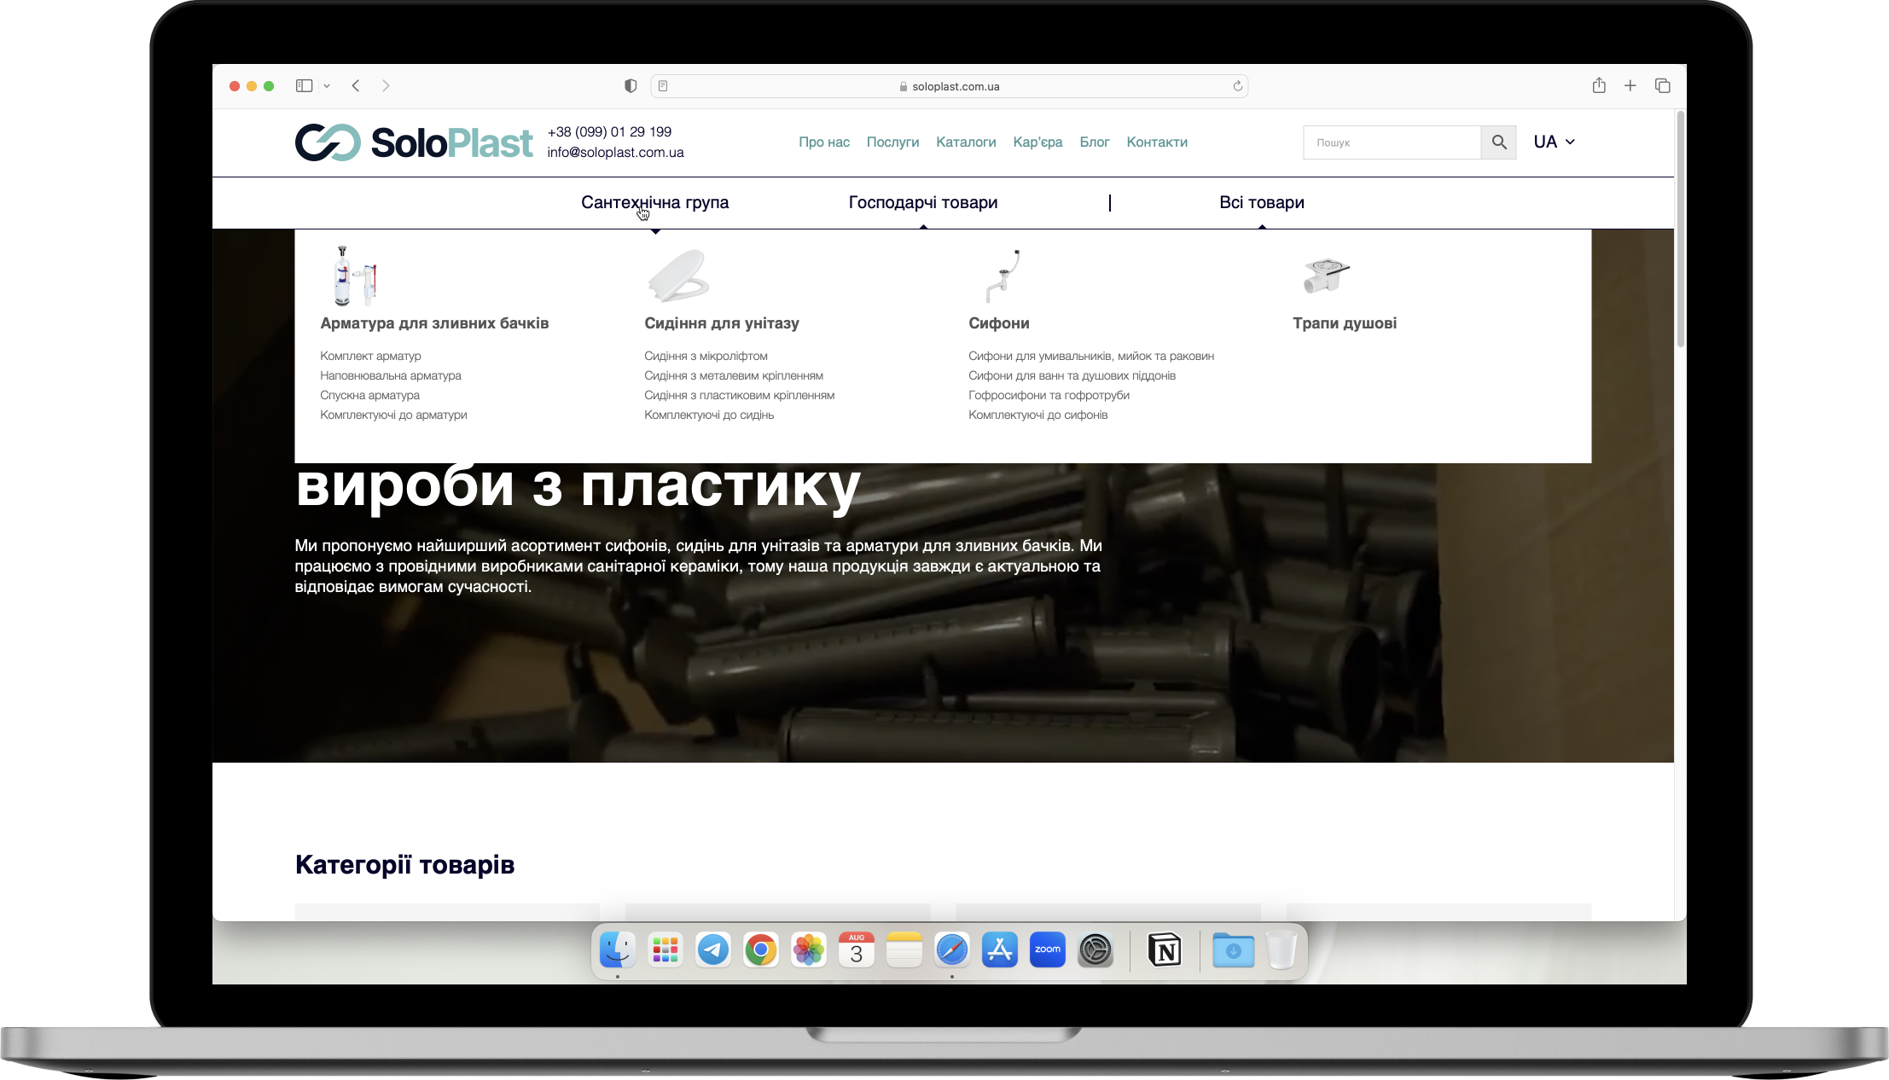1889x1080 pixels.
Task: Click the new tab plus icon
Action: pos(1630,85)
